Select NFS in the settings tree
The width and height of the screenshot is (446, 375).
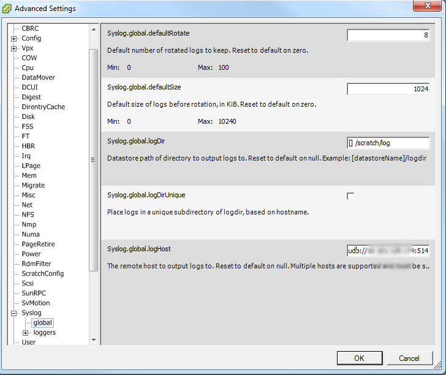pos(28,215)
